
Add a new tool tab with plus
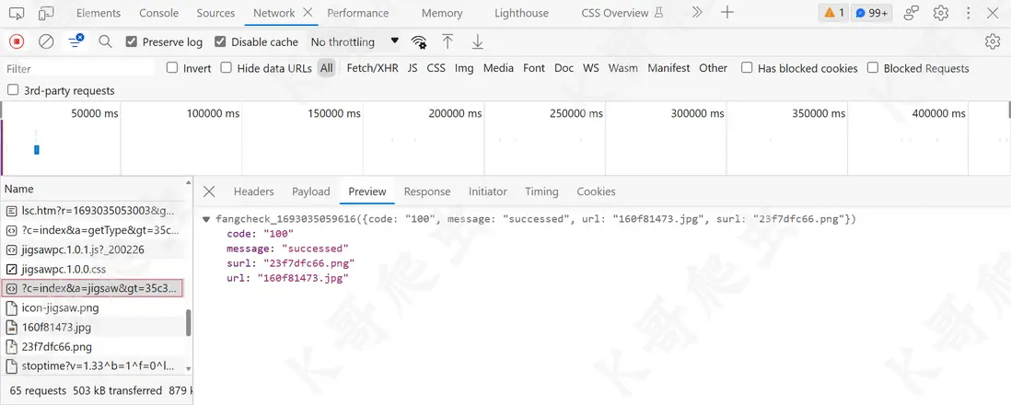[x=727, y=12]
